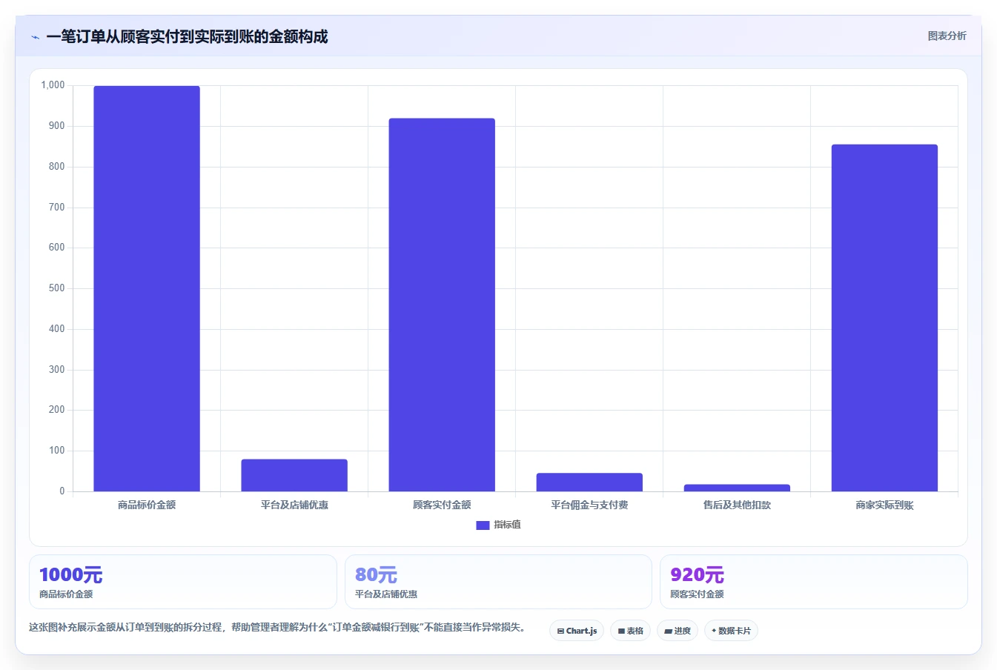
Task: Open the 80元 平台及店铺优惠 data card
Action: pos(498,582)
